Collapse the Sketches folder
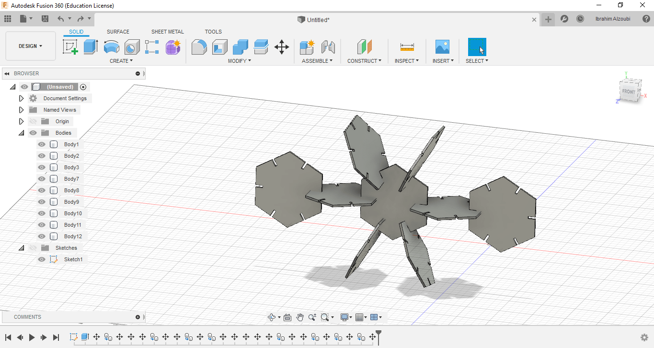 click(21, 248)
